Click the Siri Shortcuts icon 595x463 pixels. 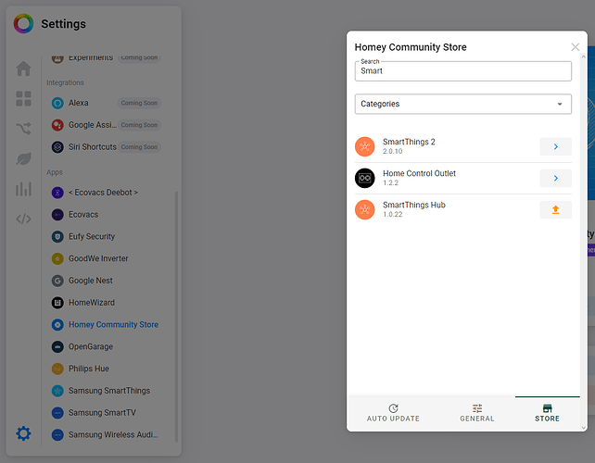[x=57, y=146]
